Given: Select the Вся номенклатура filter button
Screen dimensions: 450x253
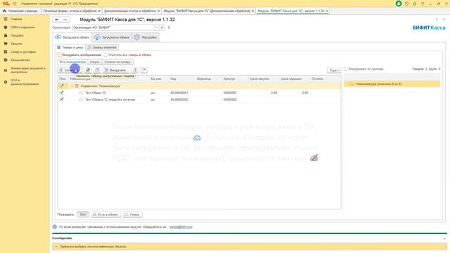Looking at the screenshot, I should pos(72,62).
